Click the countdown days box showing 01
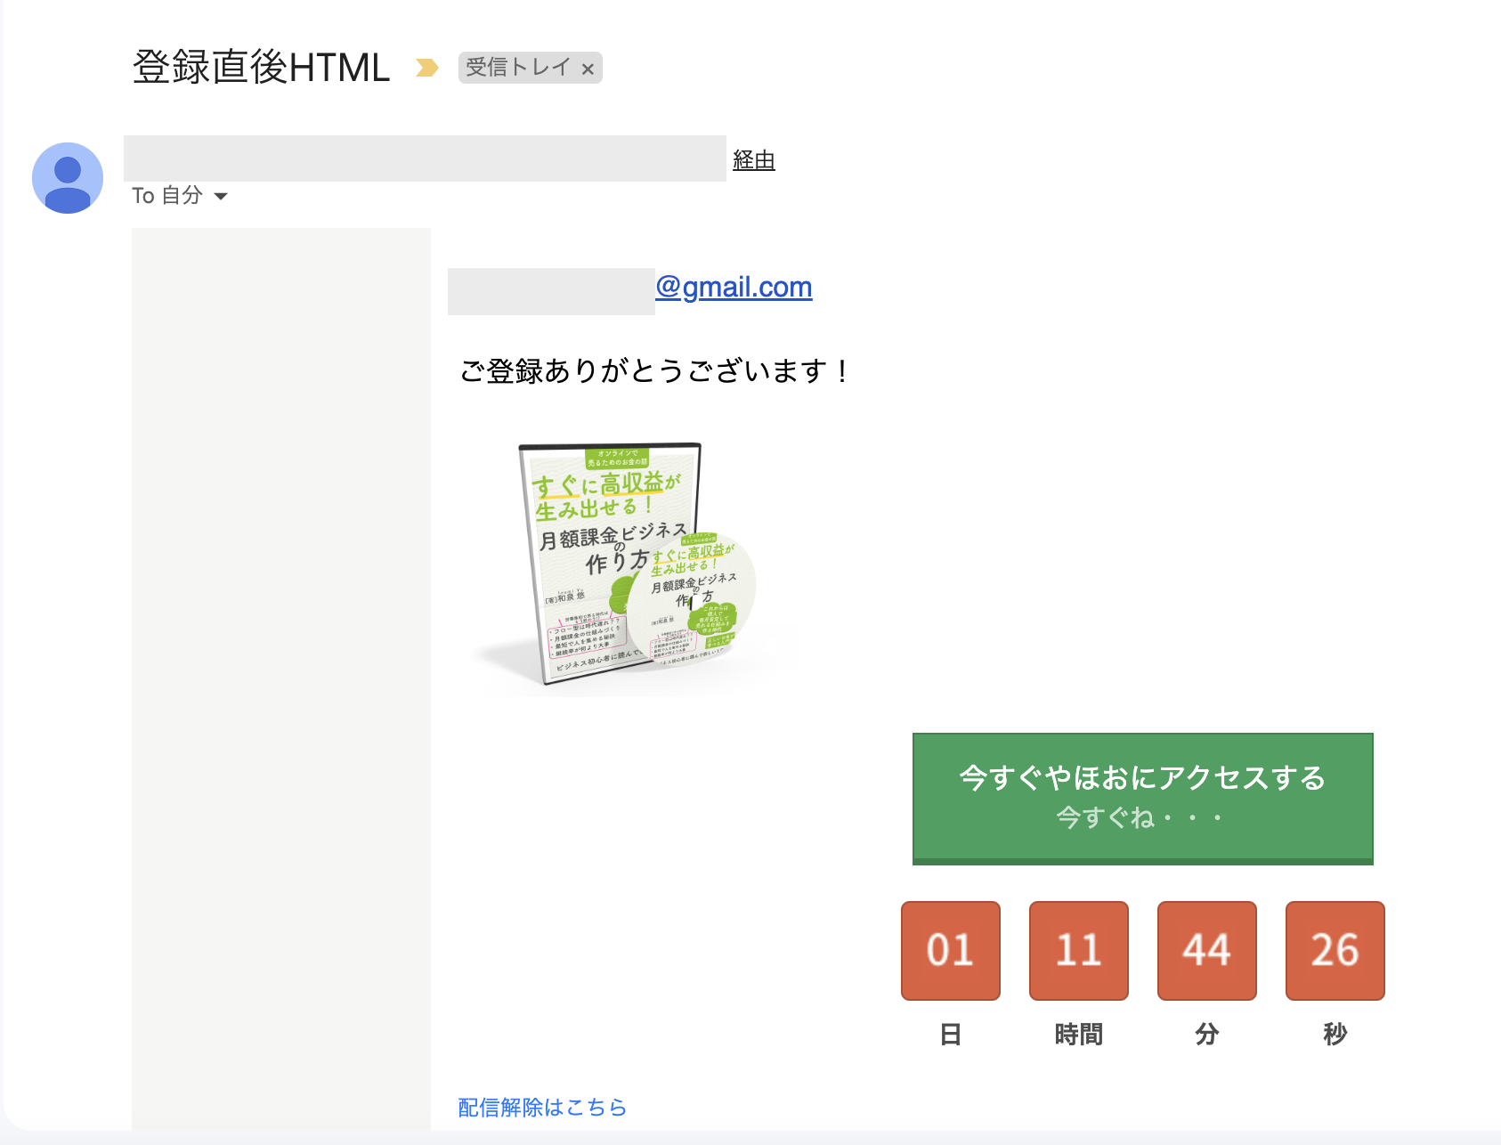Viewport: 1501px width, 1145px height. point(950,950)
